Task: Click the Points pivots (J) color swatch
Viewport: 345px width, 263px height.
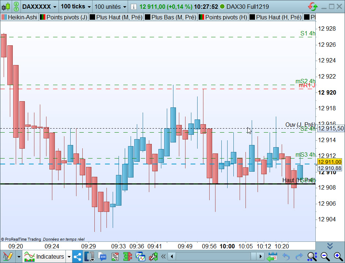Action: 43,17
